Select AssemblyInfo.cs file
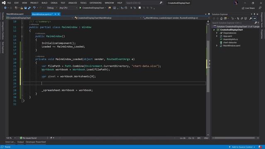The image size is (265, 149). [x=230, y=39]
